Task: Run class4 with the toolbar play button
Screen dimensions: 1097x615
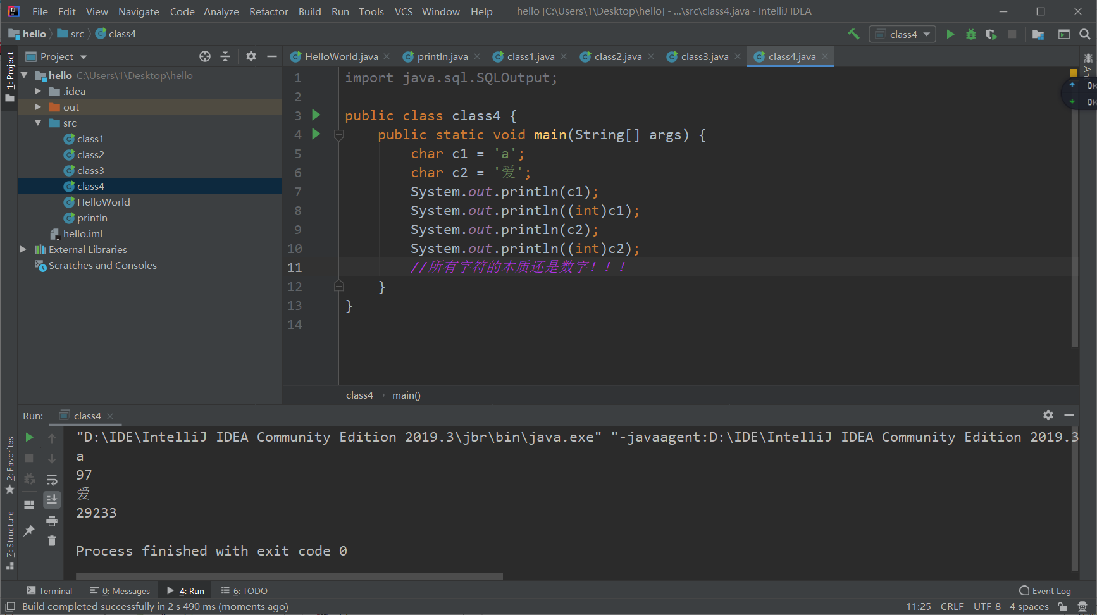Action: click(x=950, y=34)
